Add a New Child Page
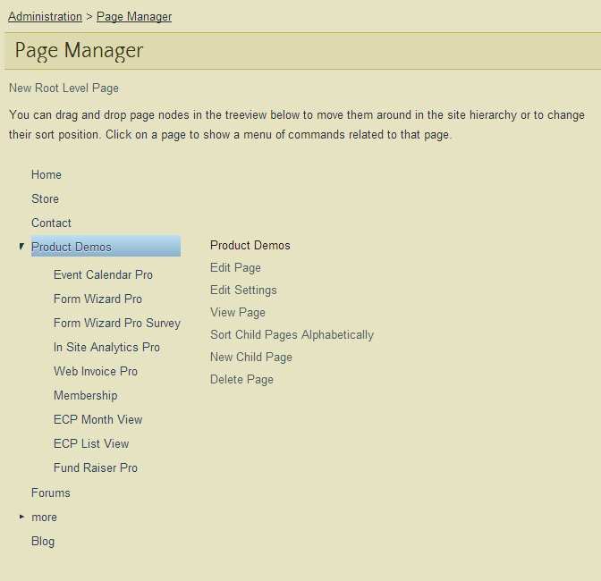Image resolution: width=601 pixels, height=581 pixels. 251,358
